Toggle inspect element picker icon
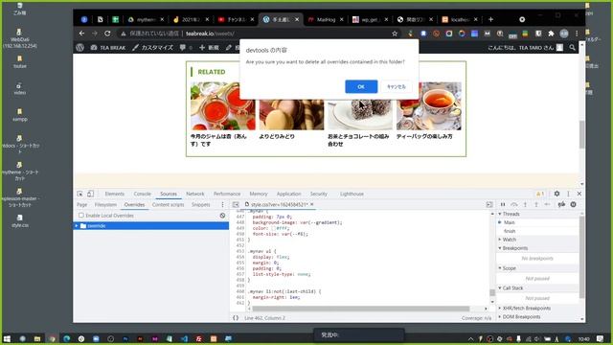This screenshot has width=613, height=345. click(x=79, y=194)
